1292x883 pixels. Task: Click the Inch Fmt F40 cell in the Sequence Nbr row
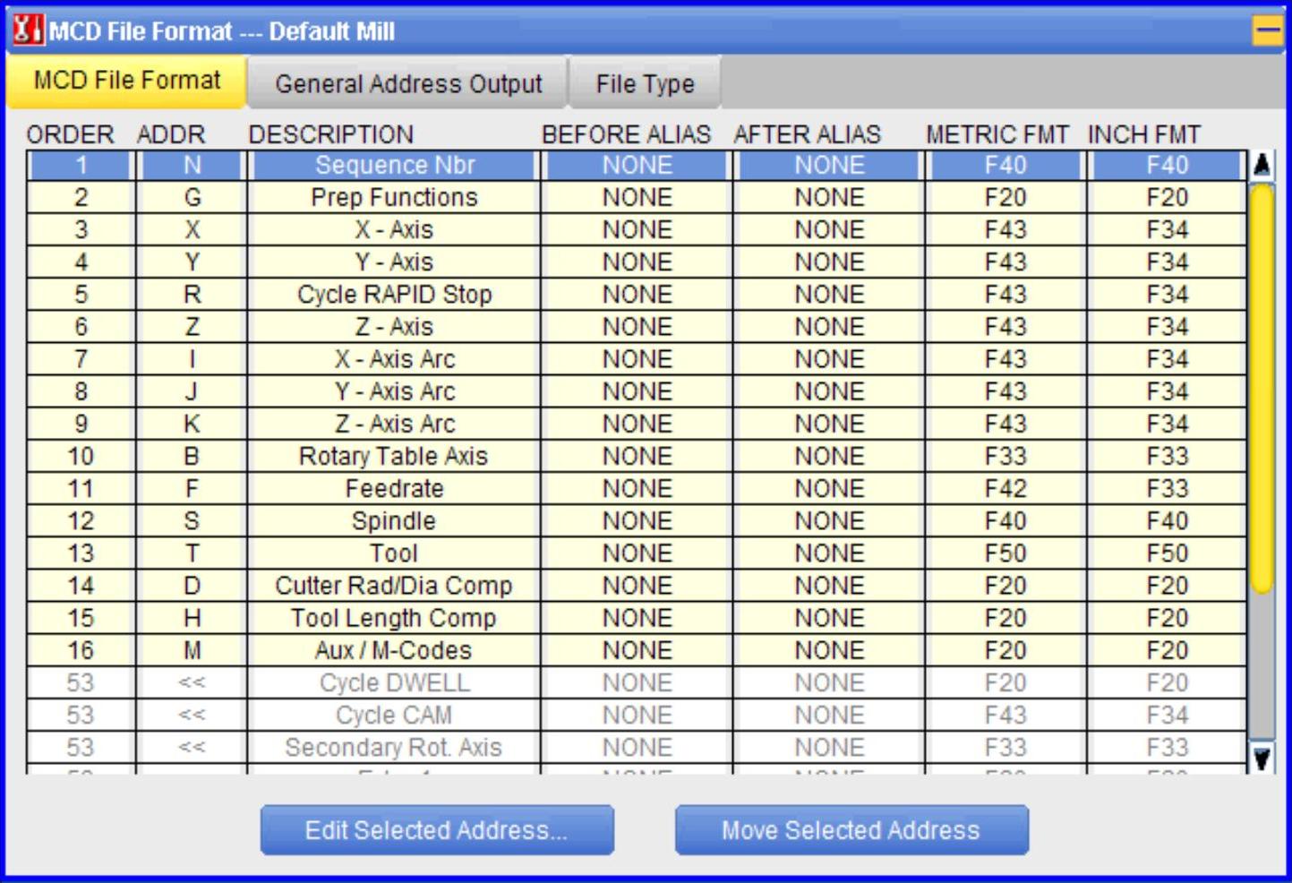click(x=1168, y=166)
